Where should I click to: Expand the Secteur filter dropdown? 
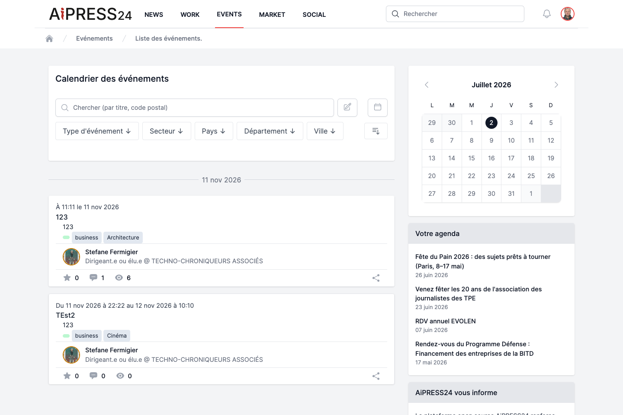(x=167, y=131)
